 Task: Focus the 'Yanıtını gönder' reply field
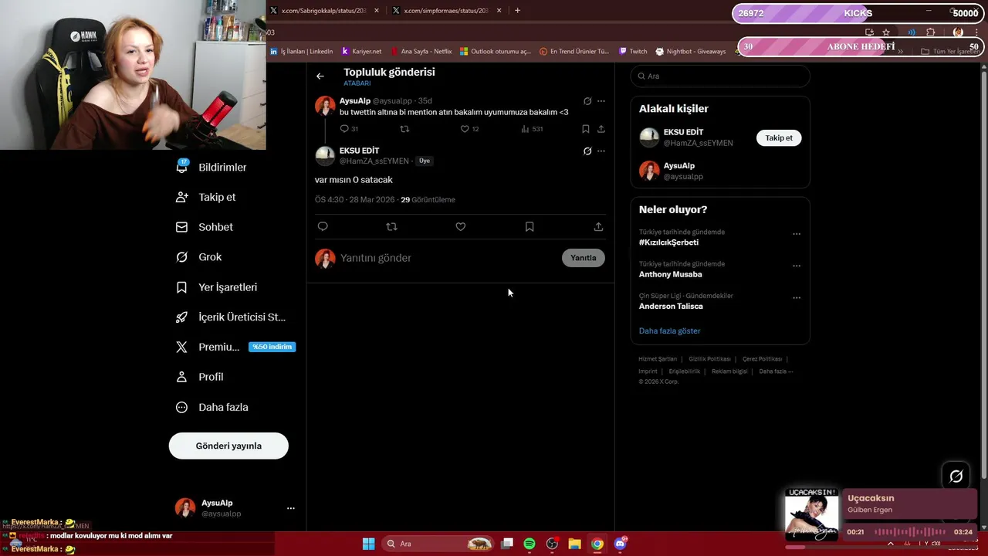click(x=448, y=258)
